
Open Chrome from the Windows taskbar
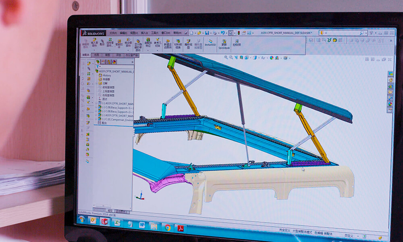167,227
